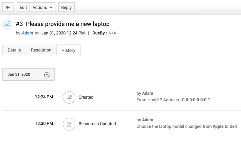Click the Edit button
241x143 pixels.
23,7
